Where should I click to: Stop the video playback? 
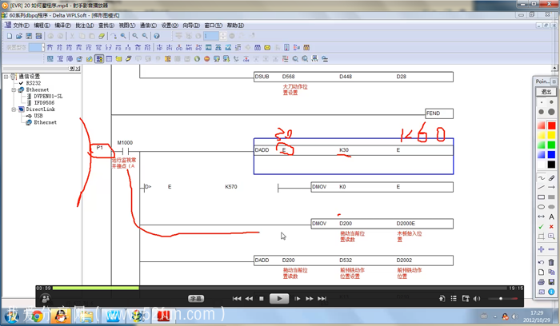(x=262, y=299)
